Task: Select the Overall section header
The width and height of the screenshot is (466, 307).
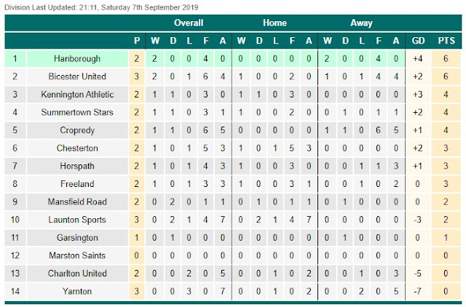Action: point(189,23)
